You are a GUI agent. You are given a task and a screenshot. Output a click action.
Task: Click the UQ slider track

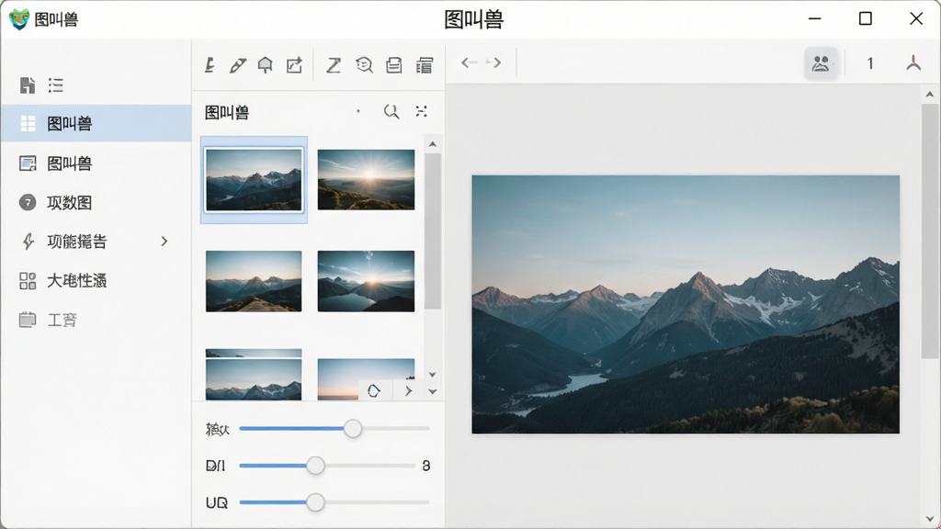pyautogui.click(x=334, y=502)
